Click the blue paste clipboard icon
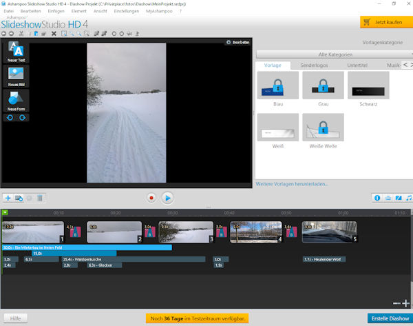413x326 pixels. (36, 34)
